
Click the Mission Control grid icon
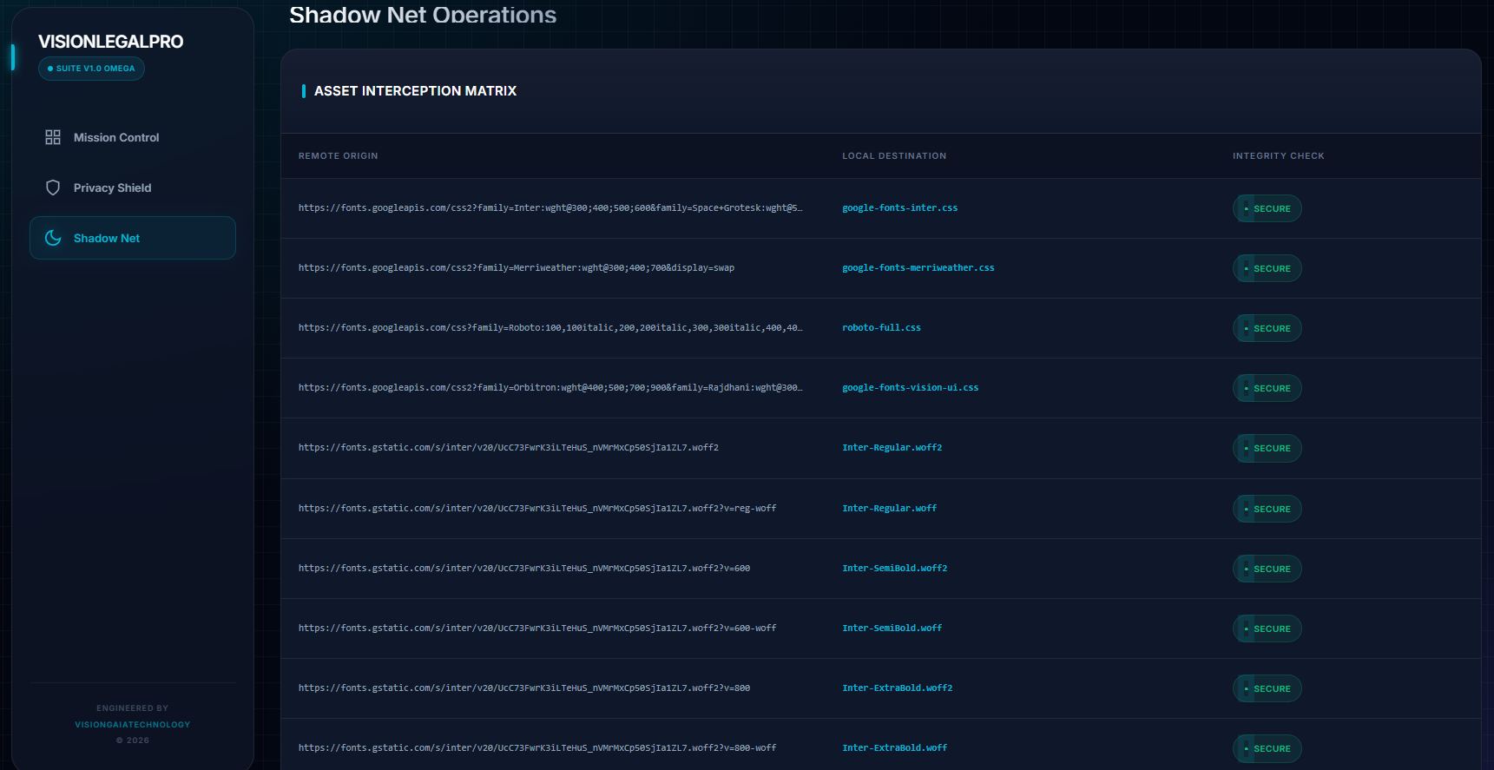[x=53, y=137]
